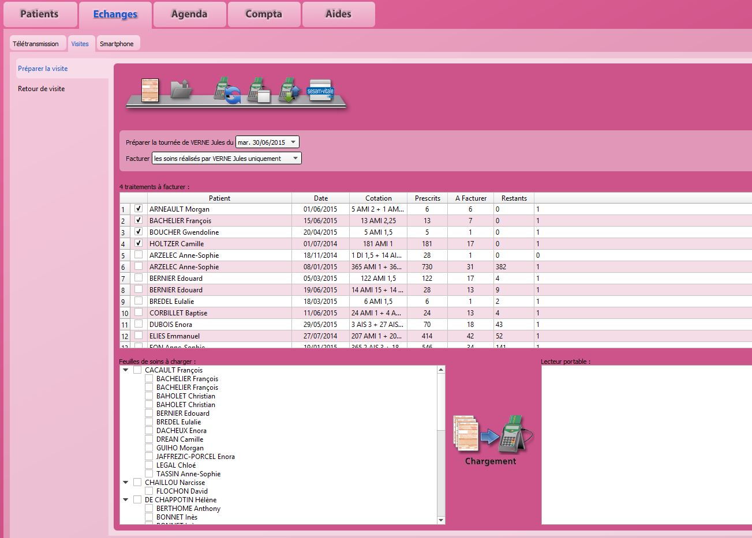Screen dimensions: 752x538
Task: Click the tree list scrollbar thumb
Action: click(x=442, y=402)
